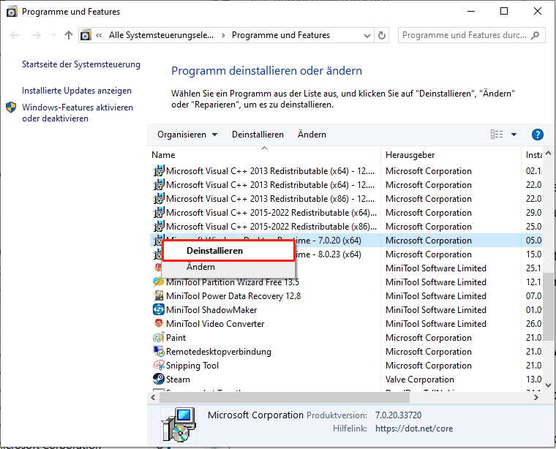The width and height of the screenshot is (556, 449).
Task: Click Remotedesktopverbindung icon
Action: coord(159,351)
